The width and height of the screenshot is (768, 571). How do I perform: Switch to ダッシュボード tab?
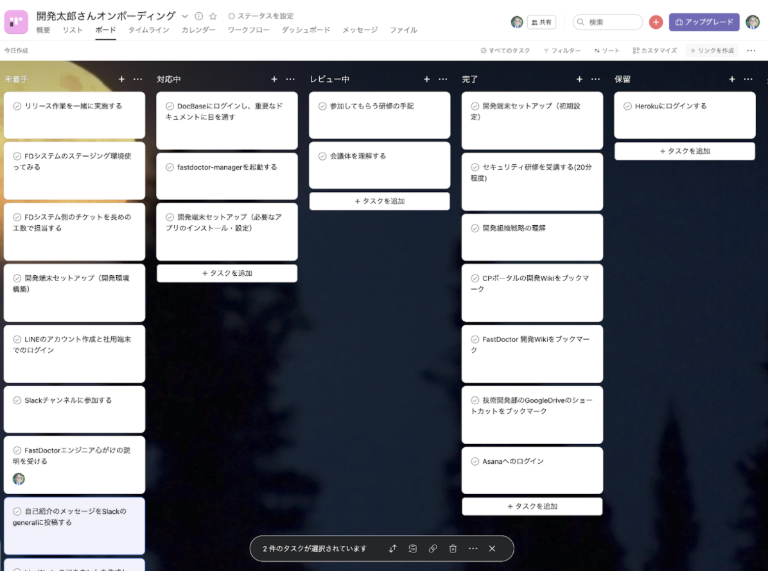point(306,30)
